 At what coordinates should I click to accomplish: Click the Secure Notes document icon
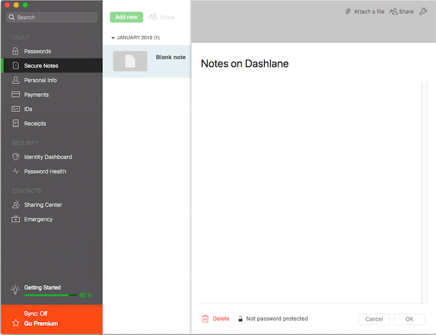pyautogui.click(x=16, y=66)
